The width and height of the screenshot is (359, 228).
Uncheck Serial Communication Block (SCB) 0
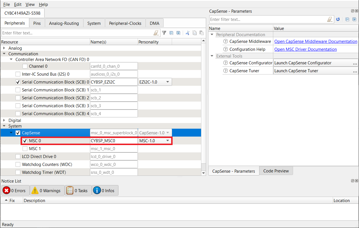[x=18, y=82]
